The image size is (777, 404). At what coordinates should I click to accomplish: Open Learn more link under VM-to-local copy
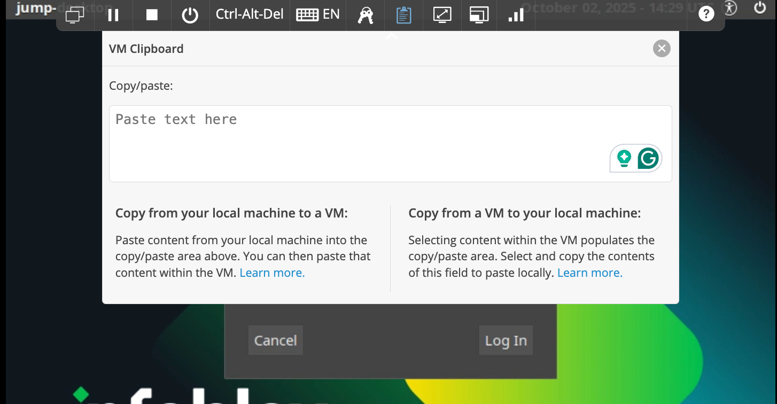coord(589,273)
